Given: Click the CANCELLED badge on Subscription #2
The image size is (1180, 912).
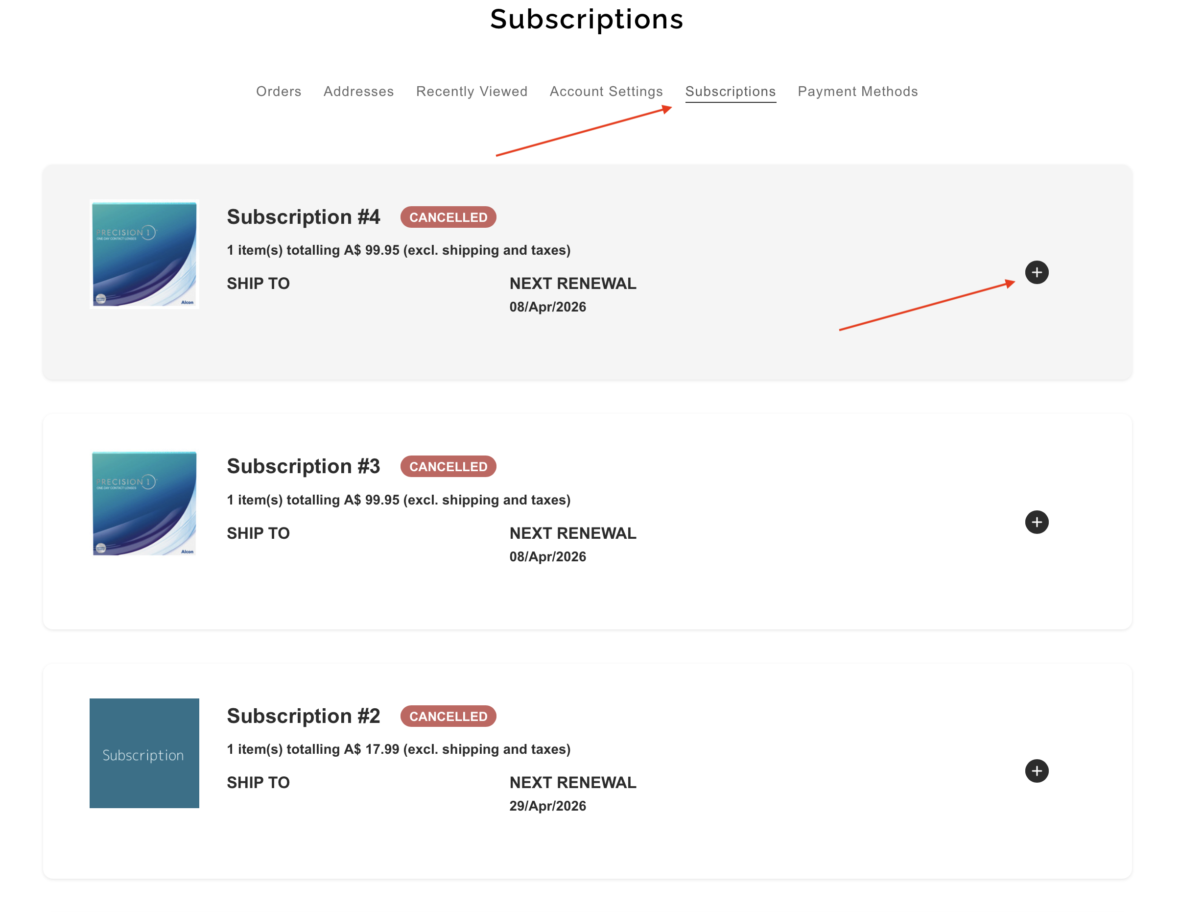Looking at the screenshot, I should click(448, 716).
